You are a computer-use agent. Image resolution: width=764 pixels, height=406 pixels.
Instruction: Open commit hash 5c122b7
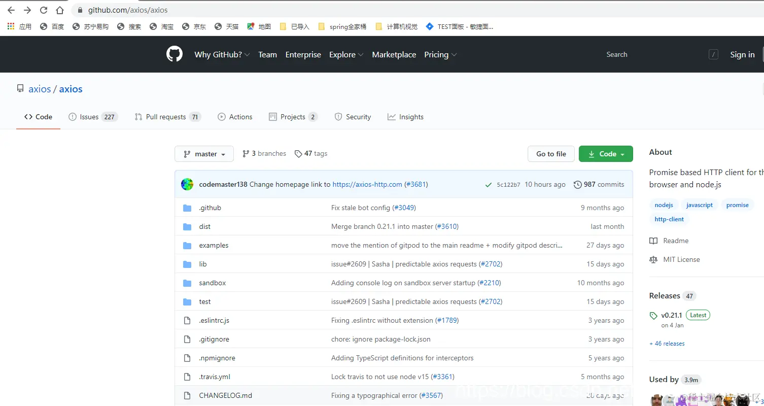pos(508,185)
